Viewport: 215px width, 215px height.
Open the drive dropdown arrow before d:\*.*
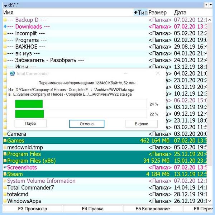coord(6,6)
